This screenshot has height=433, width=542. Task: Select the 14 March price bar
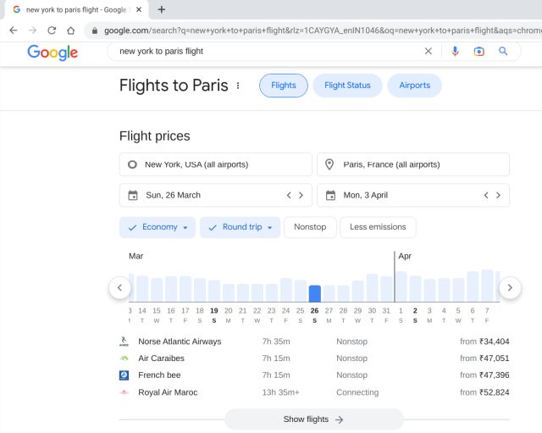click(142, 289)
